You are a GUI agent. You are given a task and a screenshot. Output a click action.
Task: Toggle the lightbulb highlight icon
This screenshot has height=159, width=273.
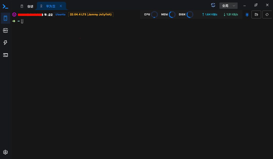click(x=247, y=15)
